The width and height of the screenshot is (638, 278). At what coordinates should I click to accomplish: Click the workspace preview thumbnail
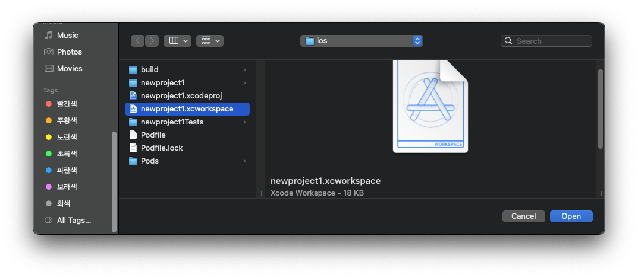click(x=430, y=106)
